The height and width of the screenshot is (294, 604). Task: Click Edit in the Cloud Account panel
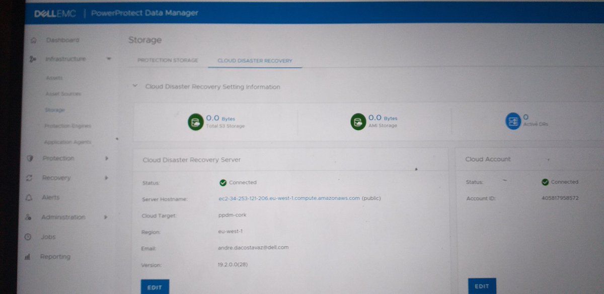tap(482, 286)
